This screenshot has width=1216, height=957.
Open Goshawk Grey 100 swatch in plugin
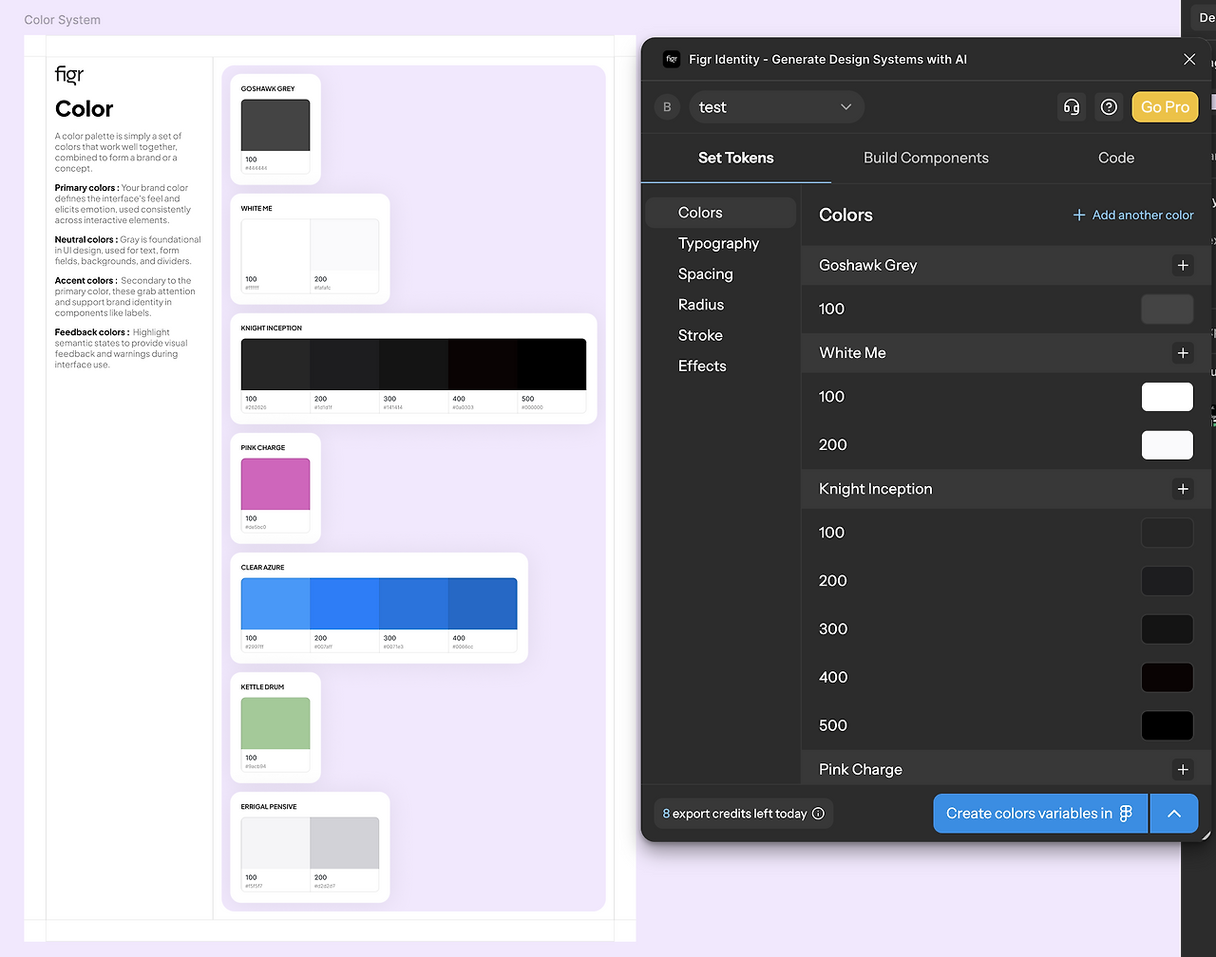click(1168, 310)
